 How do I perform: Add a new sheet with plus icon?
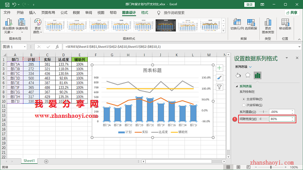(46, 161)
